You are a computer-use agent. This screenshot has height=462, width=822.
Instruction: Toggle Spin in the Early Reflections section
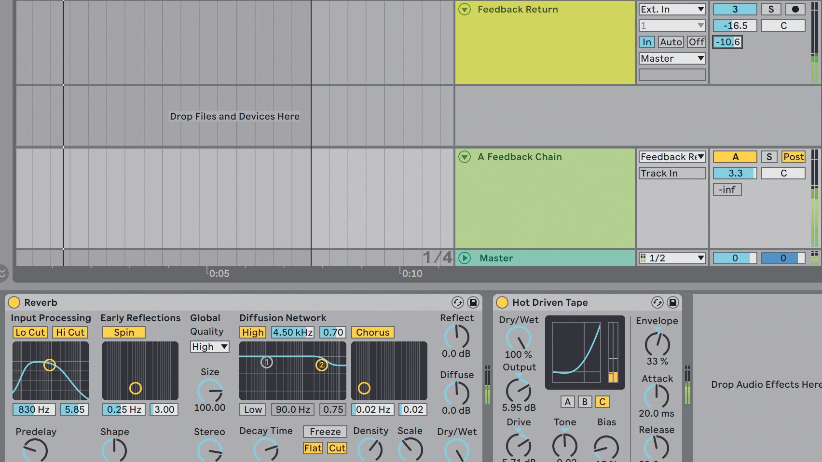pyautogui.click(x=124, y=332)
